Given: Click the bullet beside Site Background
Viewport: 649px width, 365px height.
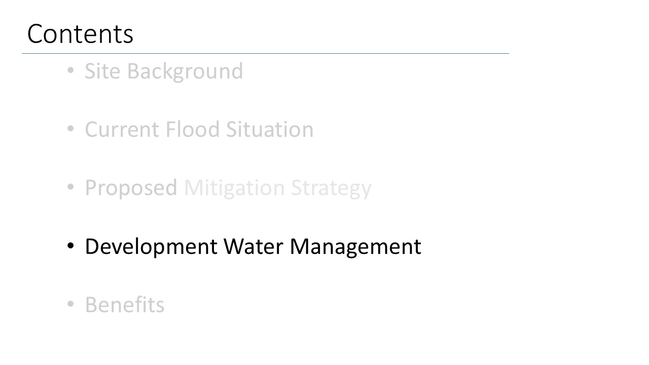Looking at the screenshot, I should coord(71,71).
